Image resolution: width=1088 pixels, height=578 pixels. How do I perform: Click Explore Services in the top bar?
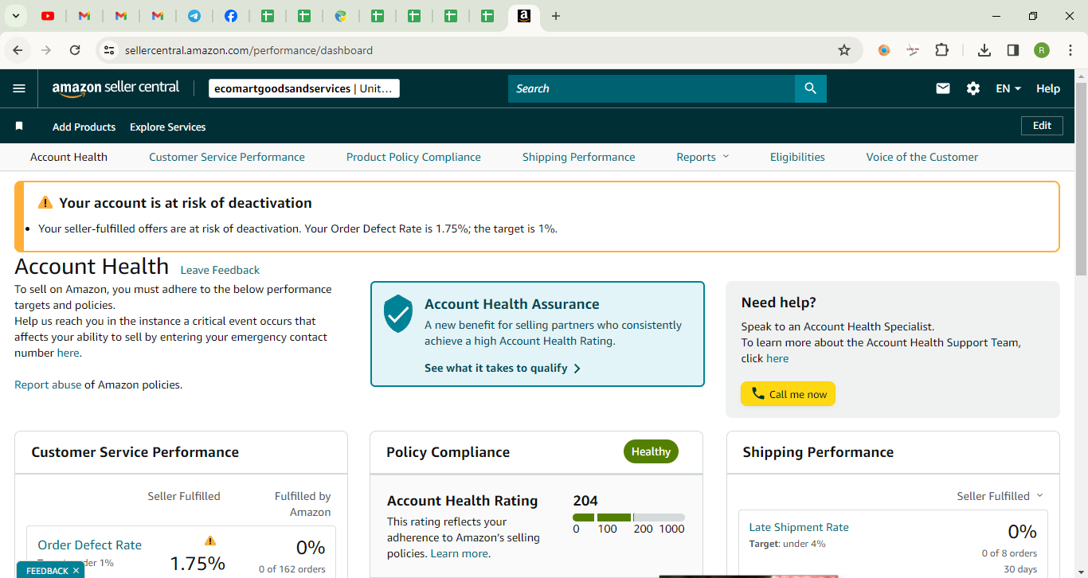168,127
